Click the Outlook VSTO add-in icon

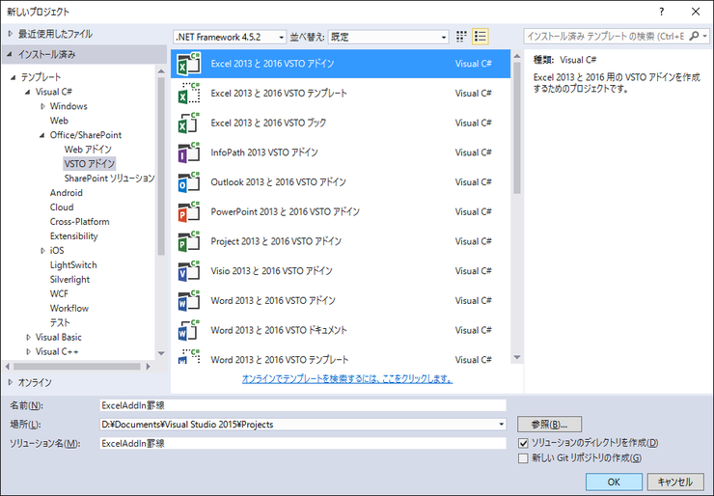[189, 182]
